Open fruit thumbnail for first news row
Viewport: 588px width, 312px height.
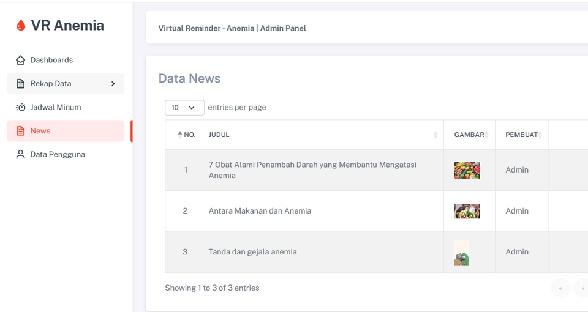point(467,170)
